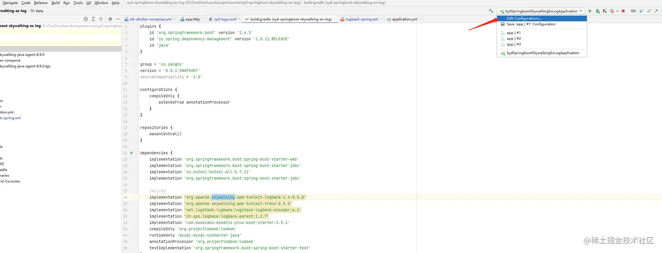Click locate target icon in project panel
The width and height of the screenshot is (662, 253).
tap(86, 19)
